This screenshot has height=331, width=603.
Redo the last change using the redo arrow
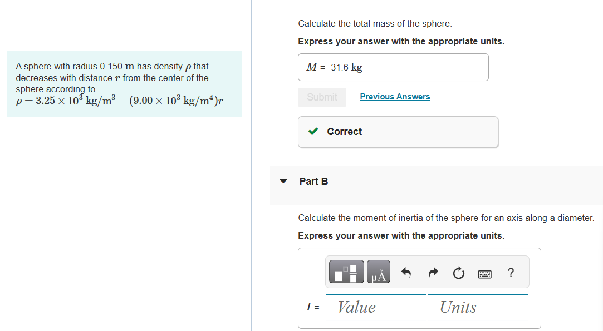pos(433,272)
